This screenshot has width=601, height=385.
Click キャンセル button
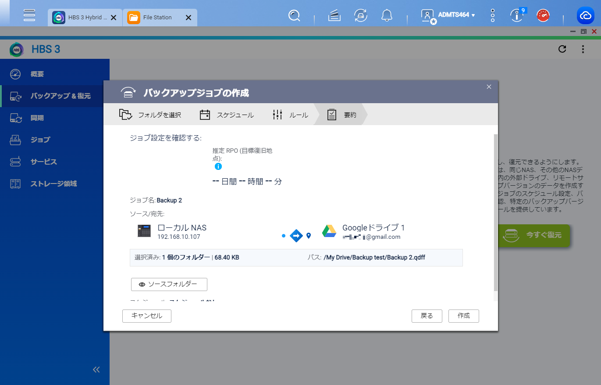(x=147, y=316)
